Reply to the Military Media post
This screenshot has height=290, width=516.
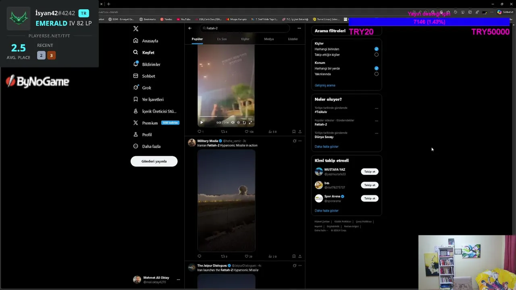(x=199, y=256)
